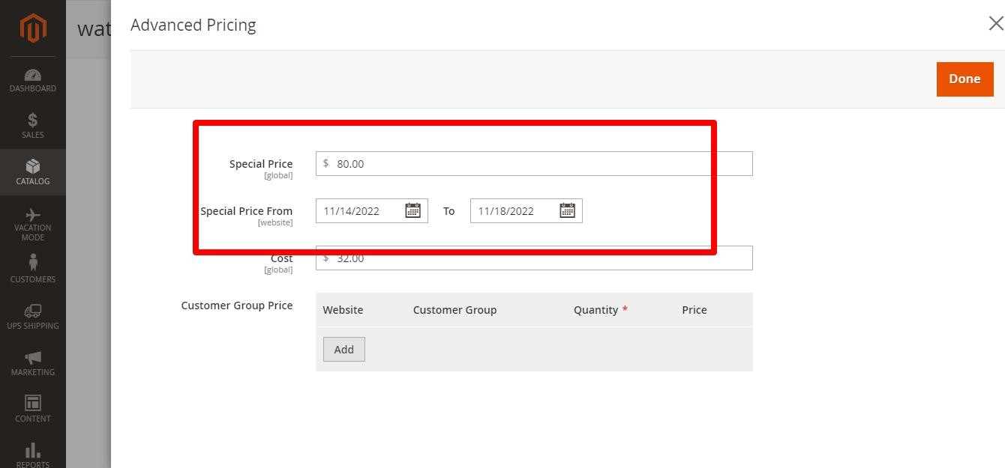The image size is (1005, 468).
Task: Click the Customer Group column header
Action: tap(454, 310)
